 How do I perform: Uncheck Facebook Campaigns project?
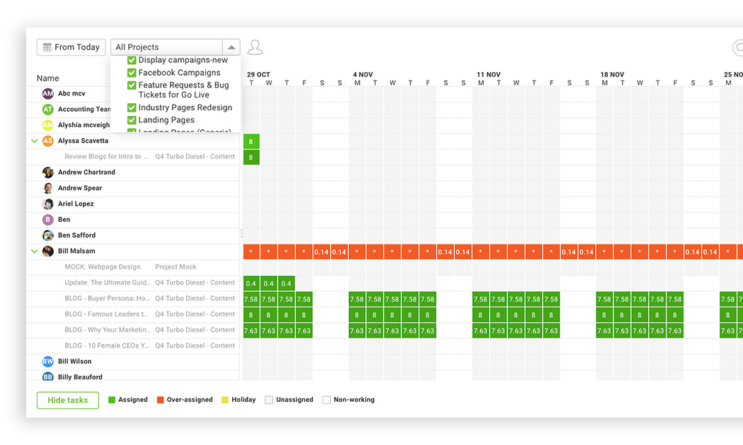132,73
